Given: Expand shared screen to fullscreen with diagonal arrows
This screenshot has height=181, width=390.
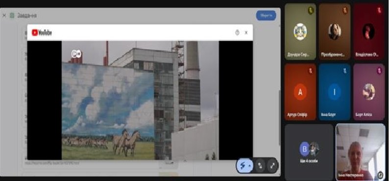Looking at the screenshot, I should click(272, 166).
